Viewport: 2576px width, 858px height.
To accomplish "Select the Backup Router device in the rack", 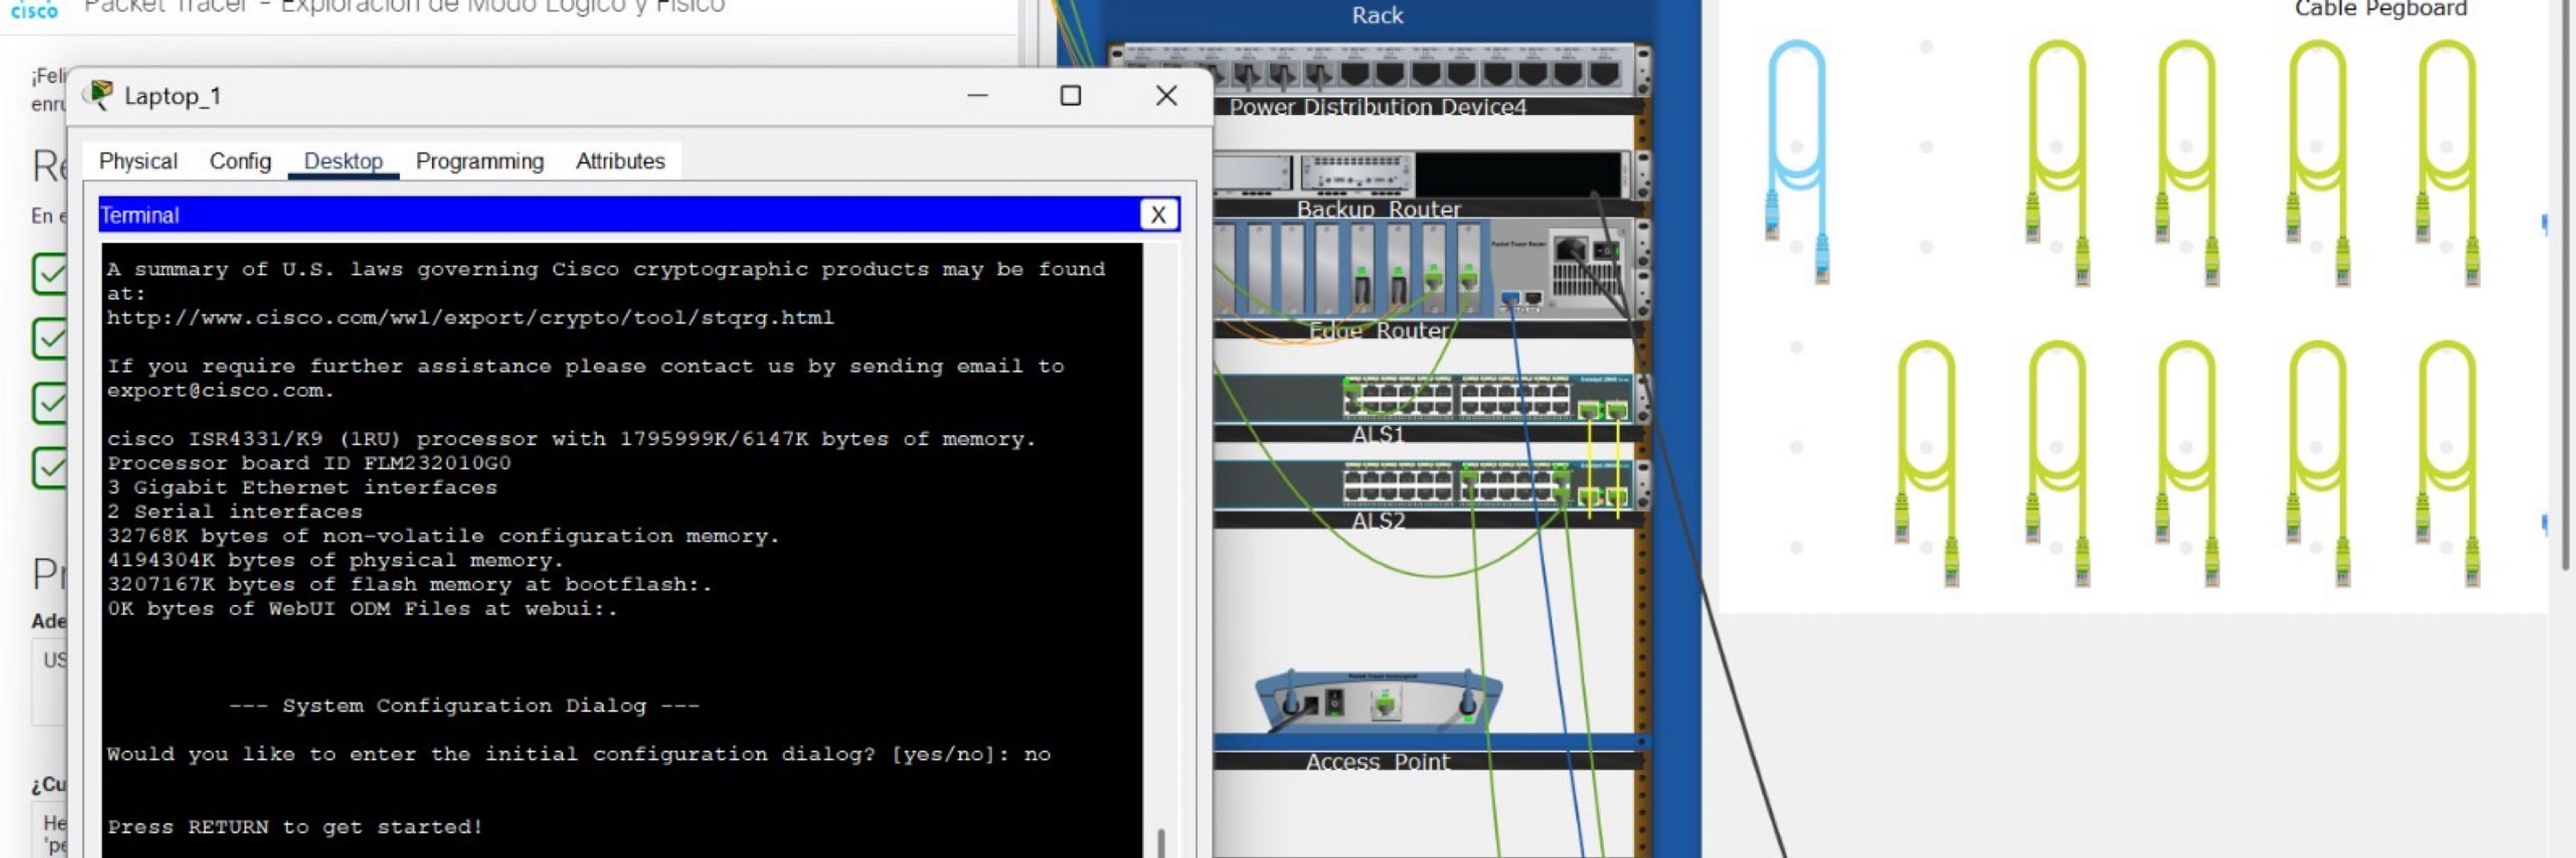I will 1422,174.
